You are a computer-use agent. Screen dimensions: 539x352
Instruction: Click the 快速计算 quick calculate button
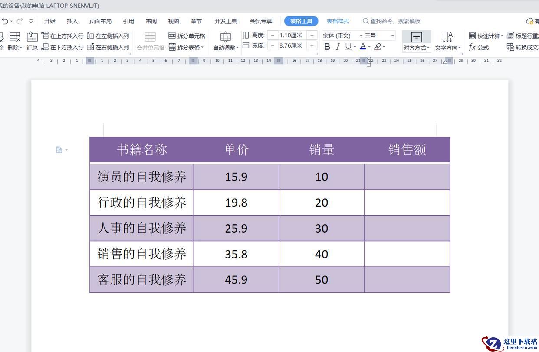tap(486, 36)
